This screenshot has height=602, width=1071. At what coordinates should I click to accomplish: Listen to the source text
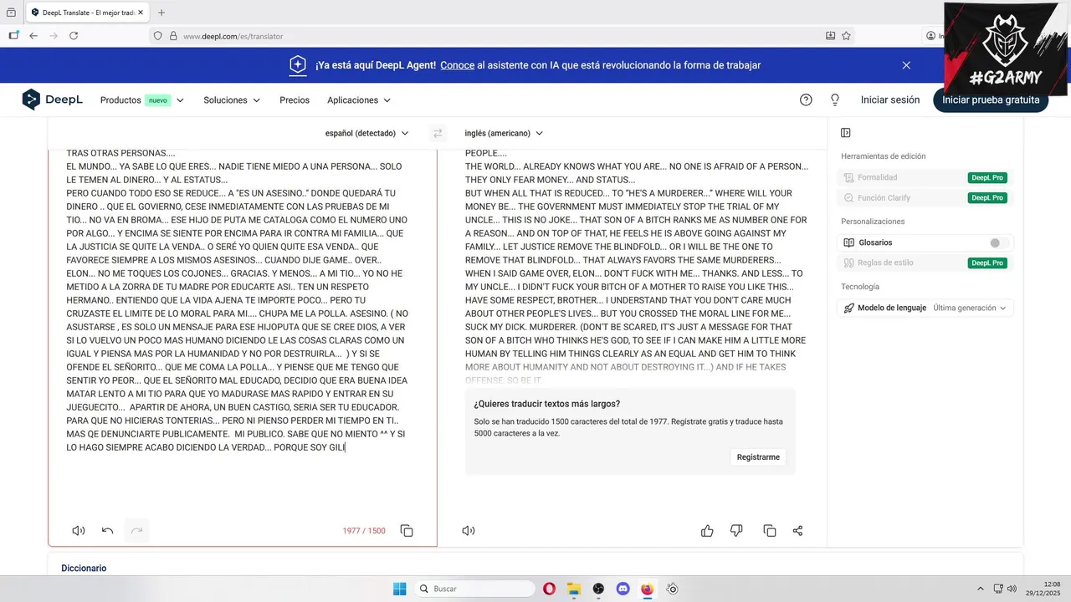[79, 530]
